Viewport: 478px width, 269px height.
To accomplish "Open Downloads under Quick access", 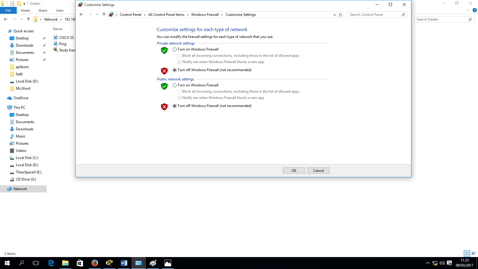I will 24,45.
